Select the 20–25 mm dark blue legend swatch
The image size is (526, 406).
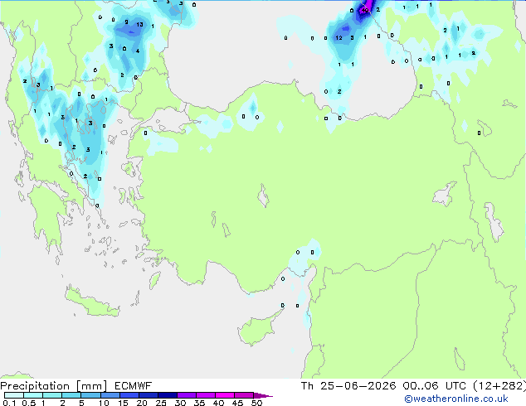click(149, 395)
